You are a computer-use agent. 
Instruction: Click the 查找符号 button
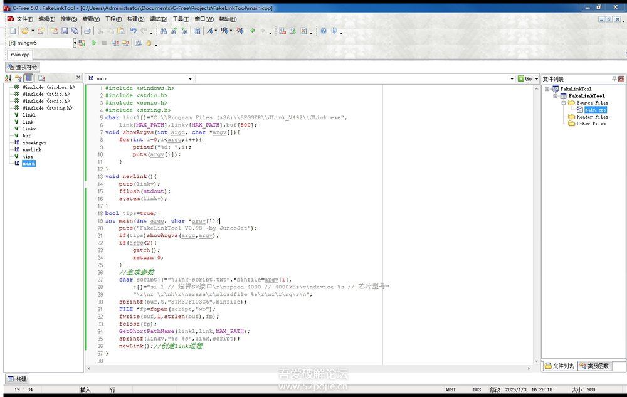click(23, 67)
